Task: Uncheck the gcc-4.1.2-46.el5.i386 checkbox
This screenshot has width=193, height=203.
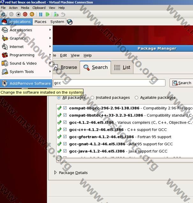Action: 65,122
